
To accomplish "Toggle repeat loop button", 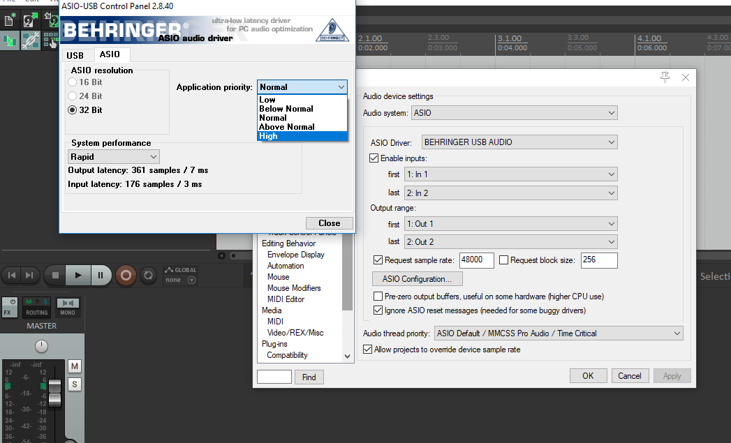I will 148,276.
